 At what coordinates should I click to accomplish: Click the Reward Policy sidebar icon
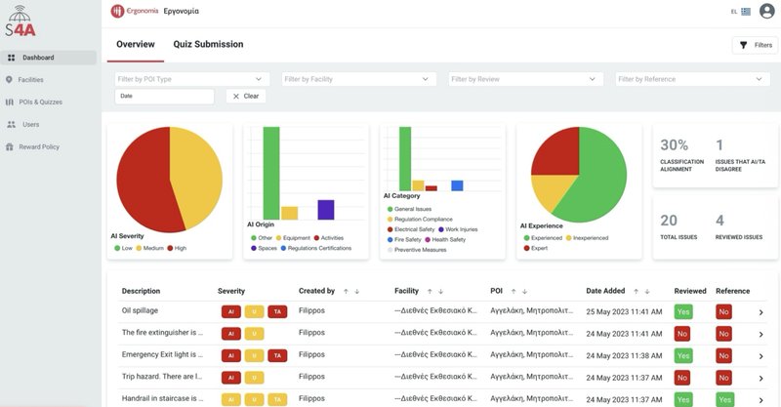11,146
